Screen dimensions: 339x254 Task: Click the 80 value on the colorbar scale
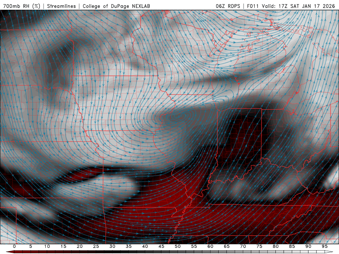tap(275, 246)
